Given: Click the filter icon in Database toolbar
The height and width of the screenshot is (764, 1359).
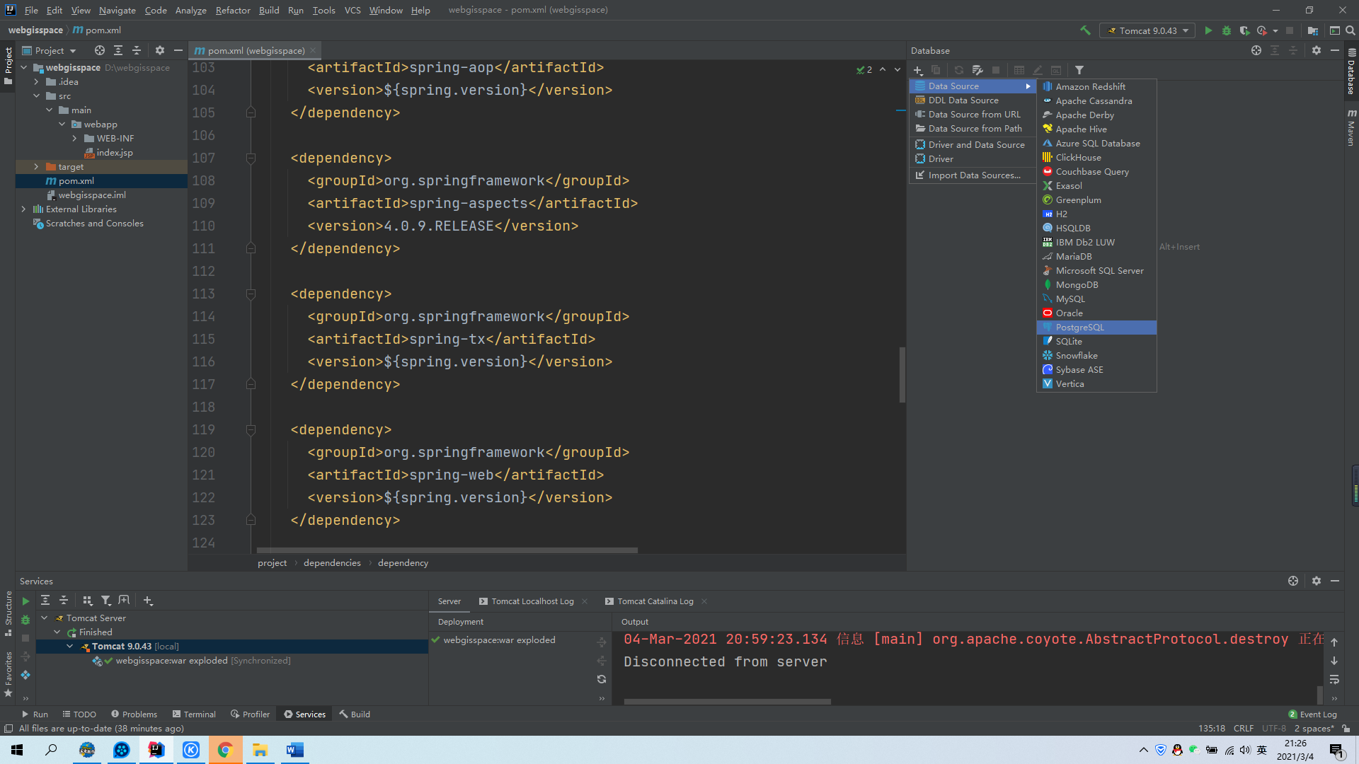Looking at the screenshot, I should [1079, 70].
